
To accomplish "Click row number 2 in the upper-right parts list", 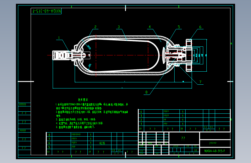I will tap(141, 120).
